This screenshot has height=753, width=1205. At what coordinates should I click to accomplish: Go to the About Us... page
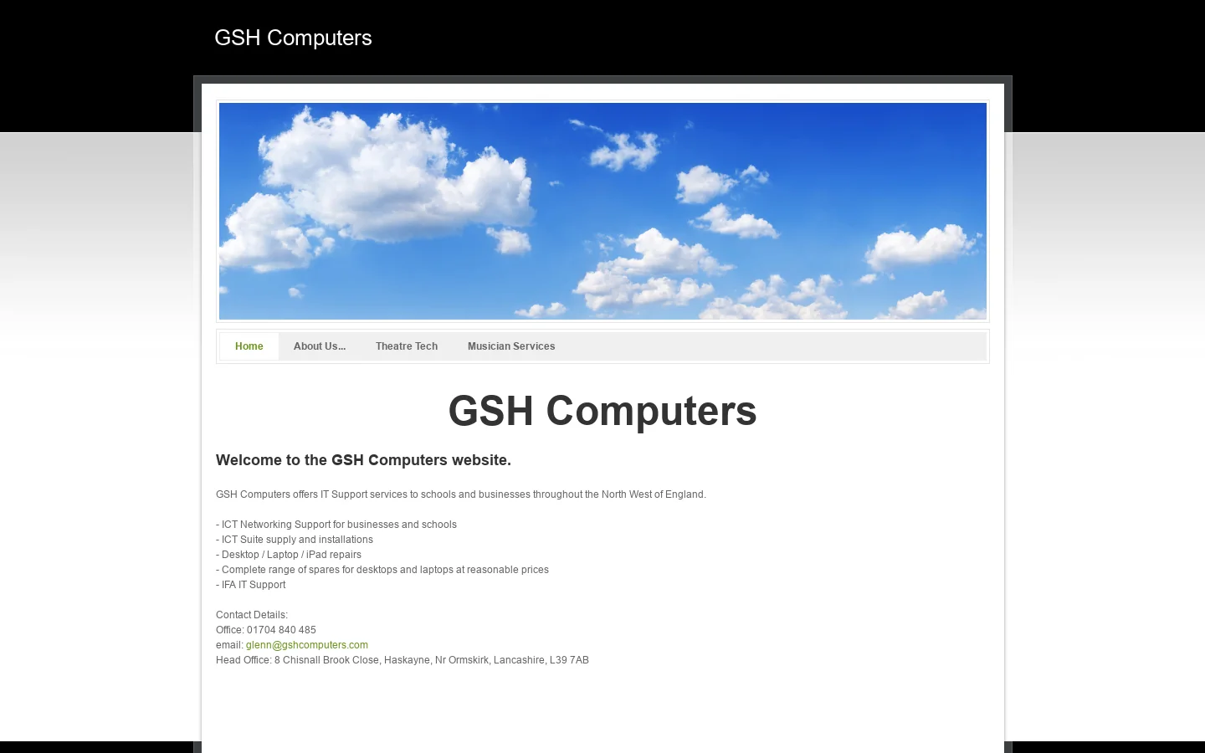click(x=320, y=346)
